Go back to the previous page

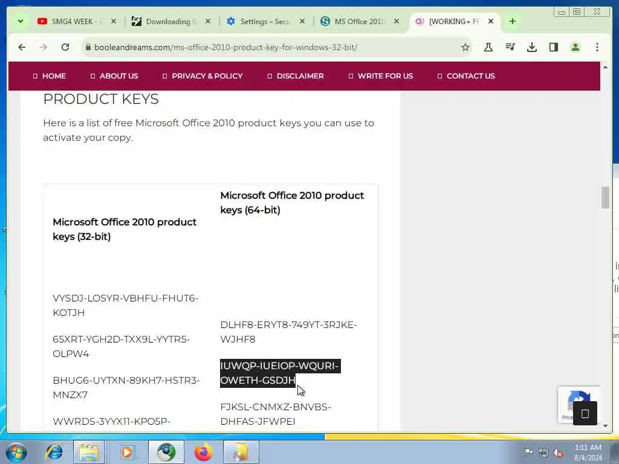click(x=22, y=47)
